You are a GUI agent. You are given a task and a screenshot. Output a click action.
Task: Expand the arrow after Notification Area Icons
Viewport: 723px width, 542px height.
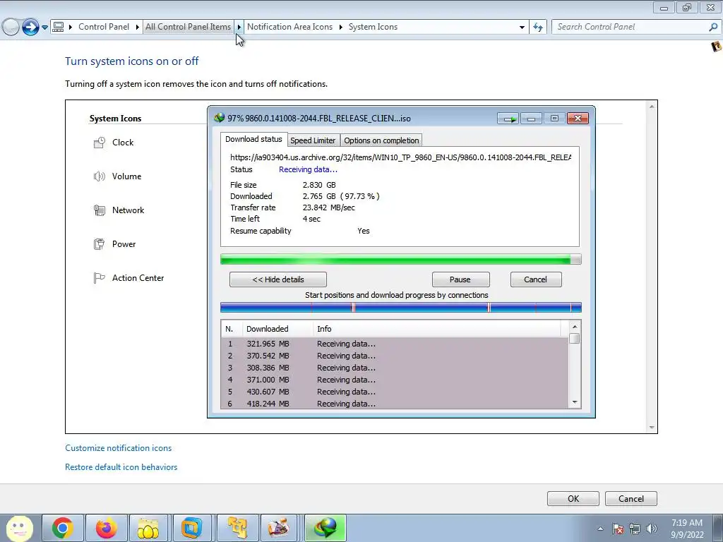[x=341, y=28]
